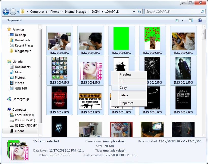Expand arrow after Internal Storage breadcrumb
Viewport: 208px width, 164px height.
click(89, 12)
